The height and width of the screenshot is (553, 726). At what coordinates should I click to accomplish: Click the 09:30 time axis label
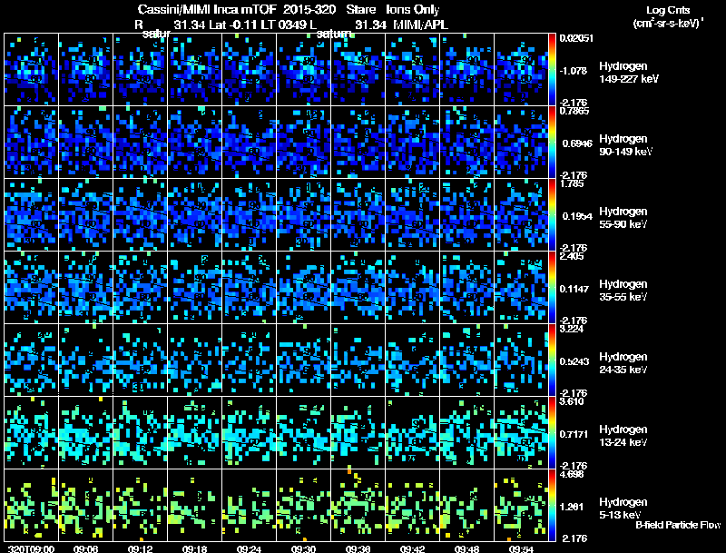click(x=303, y=549)
